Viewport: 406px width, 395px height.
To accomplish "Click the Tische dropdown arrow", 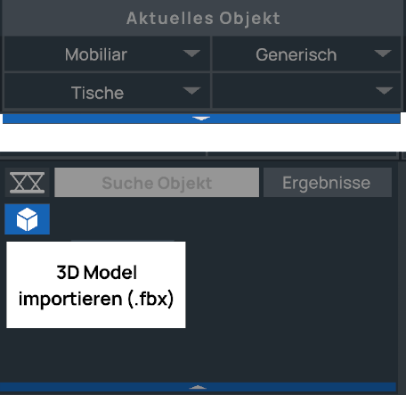I will click(x=191, y=91).
